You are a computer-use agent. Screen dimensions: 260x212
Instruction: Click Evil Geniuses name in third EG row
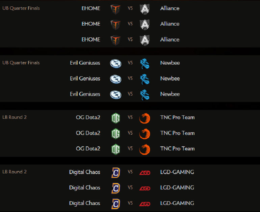coord(85,94)
